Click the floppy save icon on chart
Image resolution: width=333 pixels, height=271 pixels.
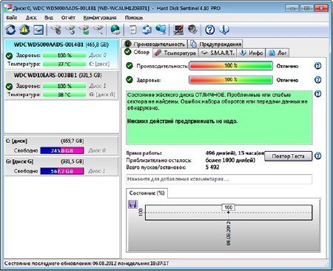(133, 204)
